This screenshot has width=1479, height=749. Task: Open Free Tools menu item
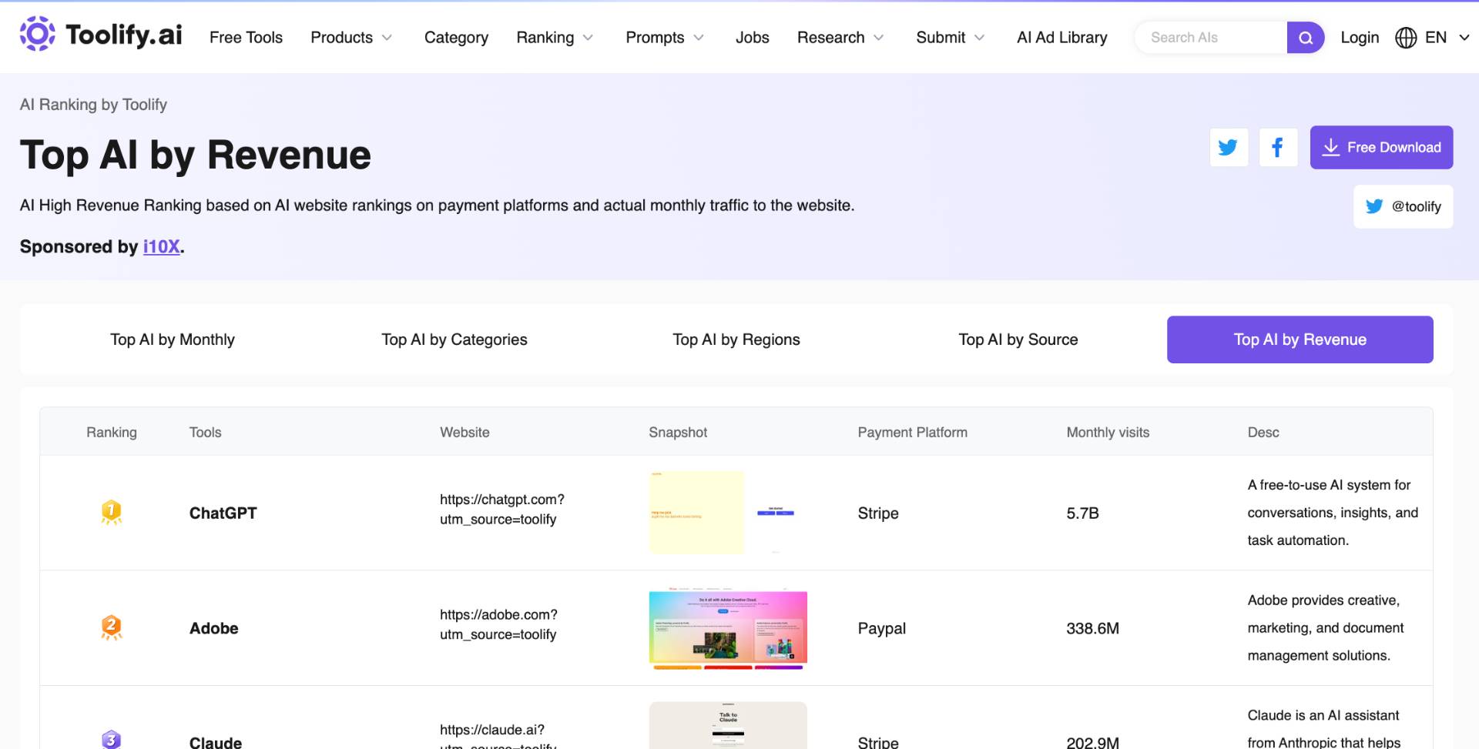click(x=246, y=38)
